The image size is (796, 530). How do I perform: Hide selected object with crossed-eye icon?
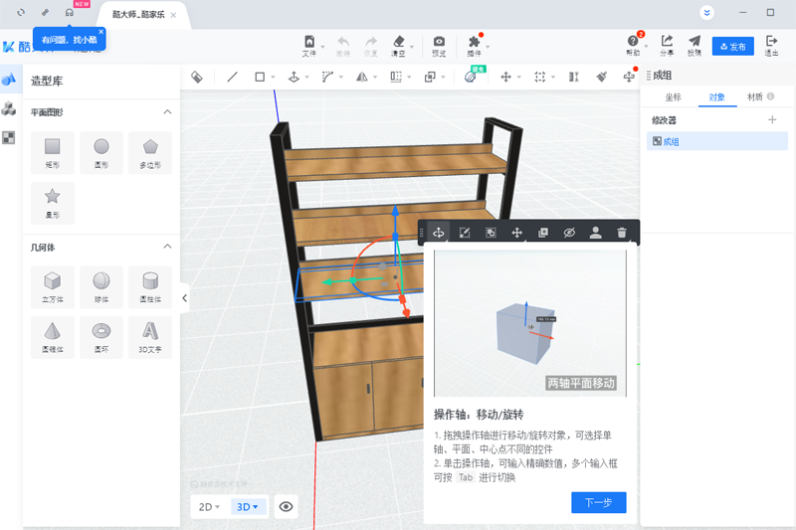569,233
